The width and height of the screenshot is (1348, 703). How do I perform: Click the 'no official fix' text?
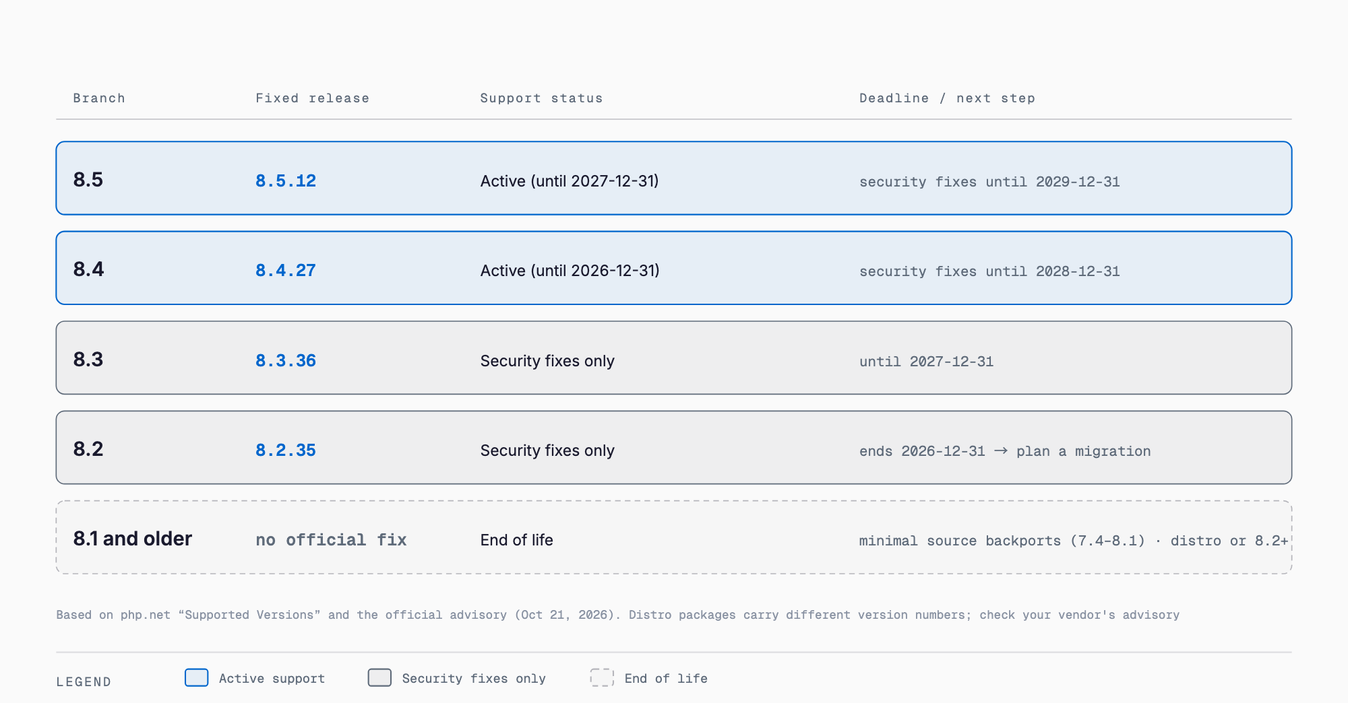[331, 540]
